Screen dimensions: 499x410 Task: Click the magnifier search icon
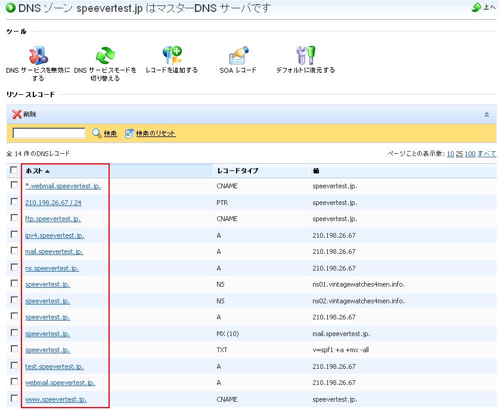click(97, 133)
